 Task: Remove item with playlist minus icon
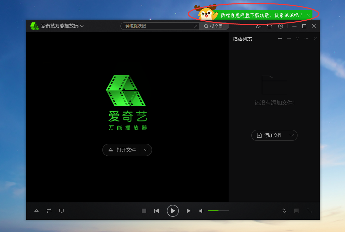click(x=289, y=39)
